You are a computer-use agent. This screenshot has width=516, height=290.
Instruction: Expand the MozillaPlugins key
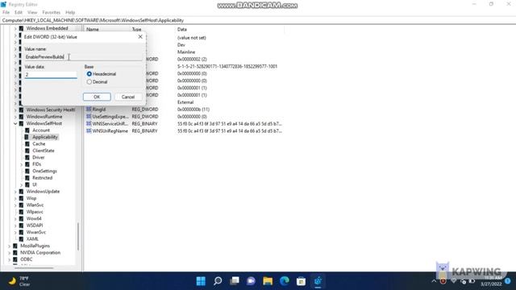(9, 246)
